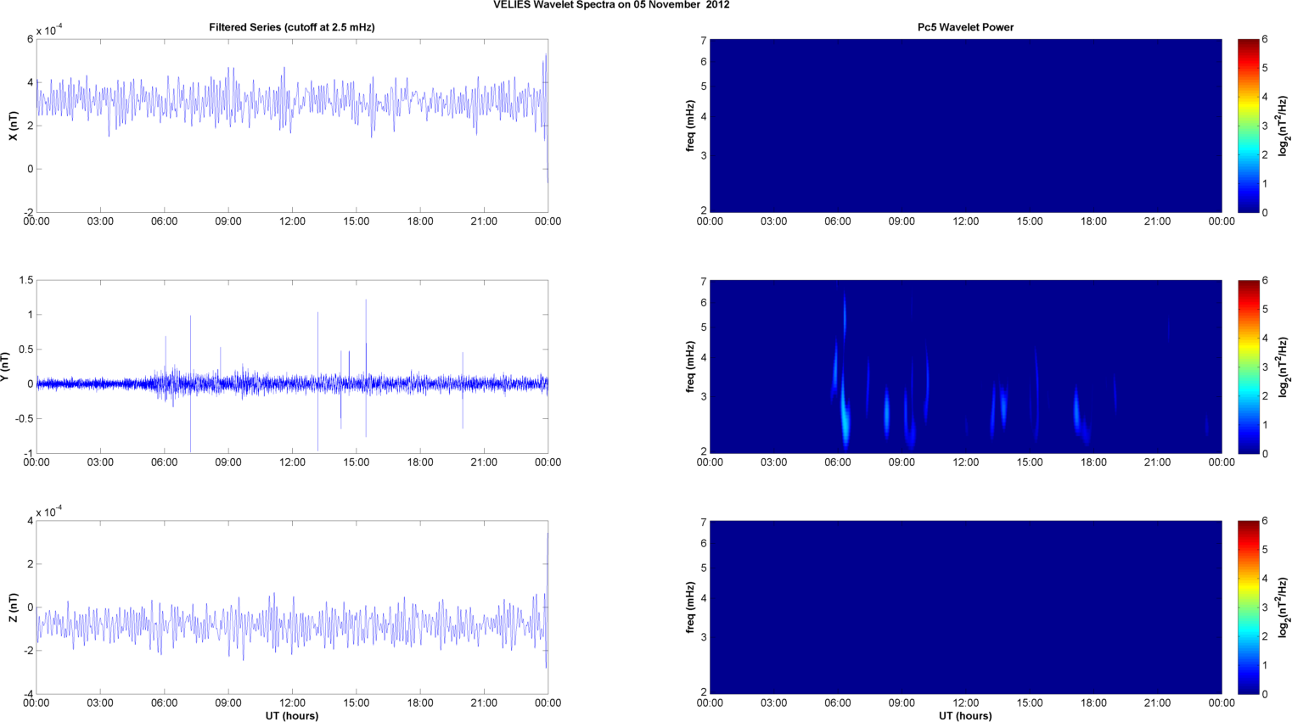1292x722 pixels.
Task: Click the '7' frequency tick of the top spectrogram
Action: 704,41
